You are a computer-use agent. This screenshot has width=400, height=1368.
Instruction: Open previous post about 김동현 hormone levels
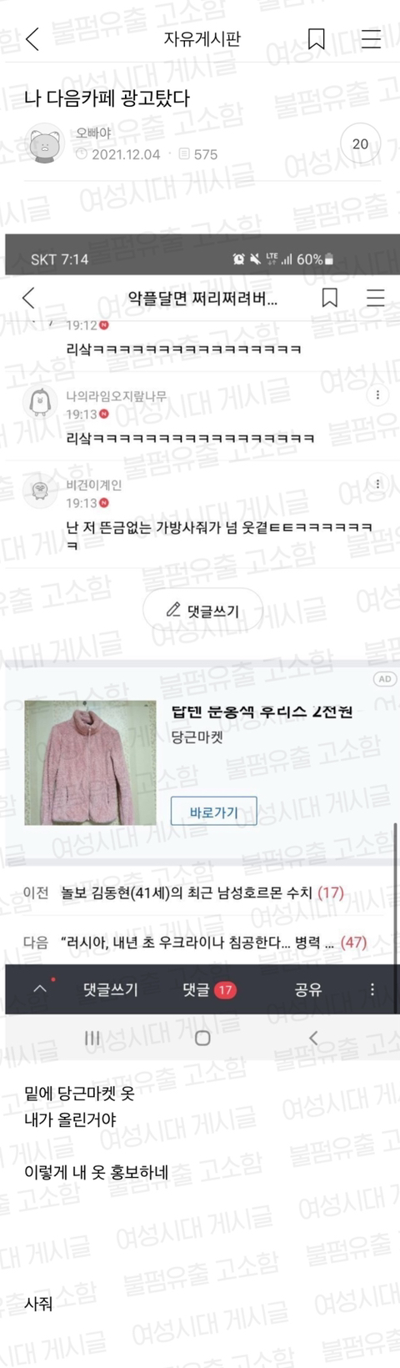(x=200, y=893)
